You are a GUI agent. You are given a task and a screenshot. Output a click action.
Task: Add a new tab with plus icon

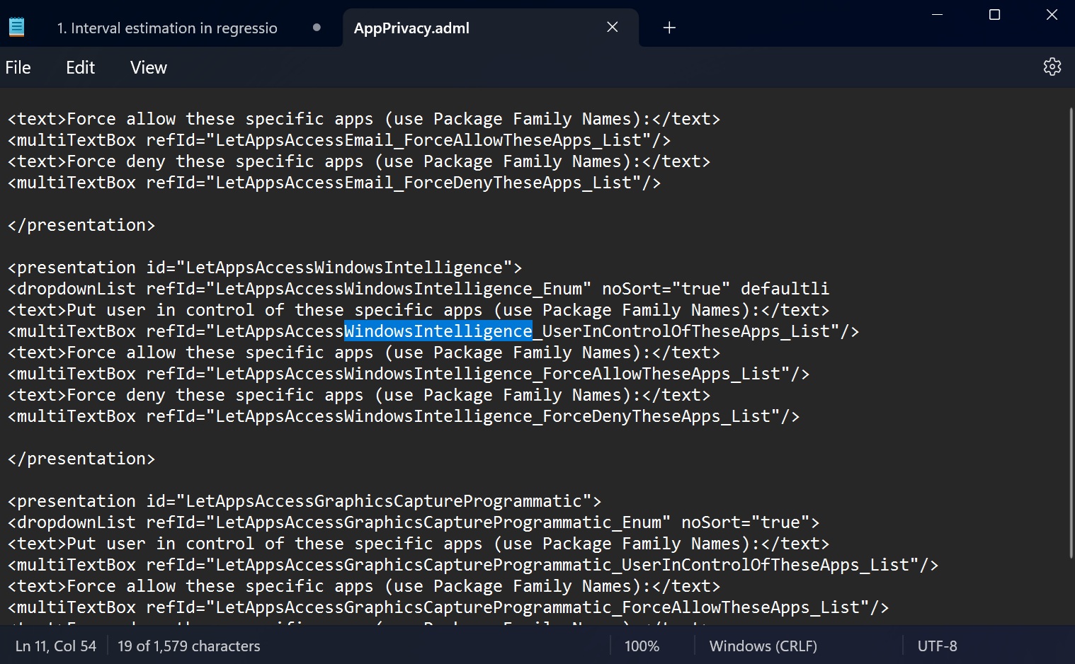[669, 28]
